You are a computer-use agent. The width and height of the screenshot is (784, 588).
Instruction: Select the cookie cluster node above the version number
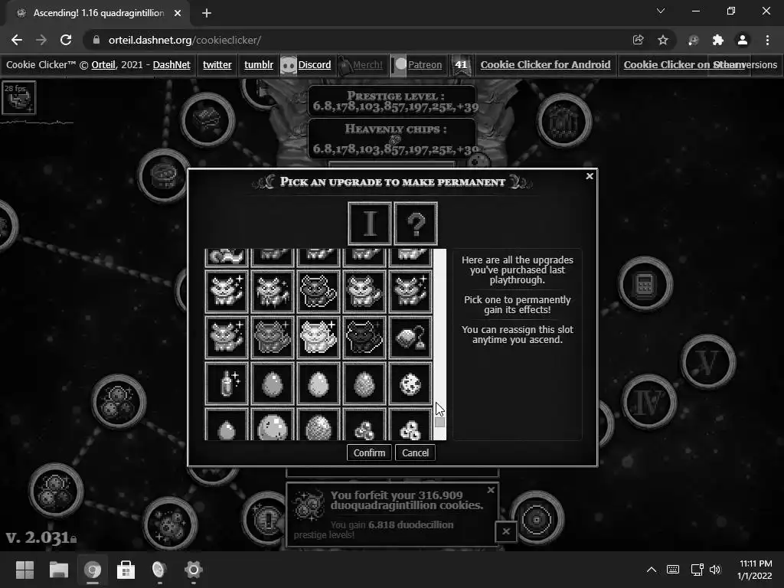[55, 491]
